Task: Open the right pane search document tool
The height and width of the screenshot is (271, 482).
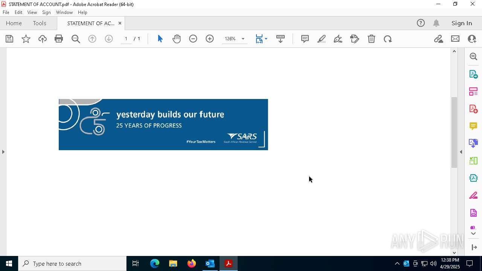Action: click(473, 56)
